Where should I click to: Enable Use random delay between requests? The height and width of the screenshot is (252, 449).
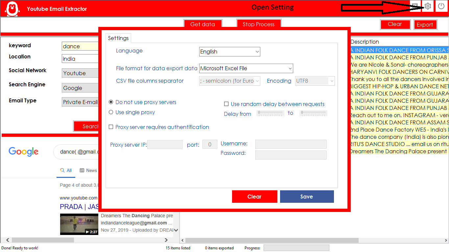(226, 104)
